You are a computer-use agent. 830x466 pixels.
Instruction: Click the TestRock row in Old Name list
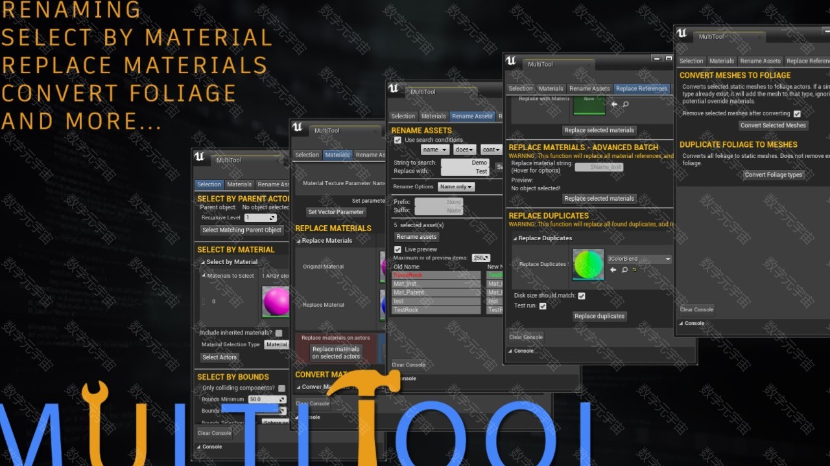[436, 310]
